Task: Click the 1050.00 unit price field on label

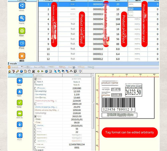Action: tap(117, 95)
